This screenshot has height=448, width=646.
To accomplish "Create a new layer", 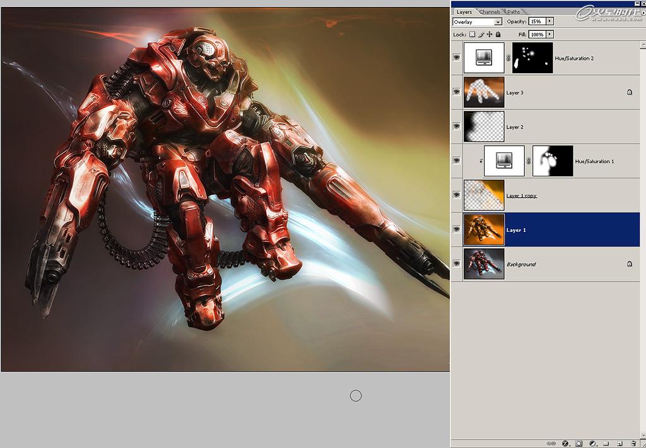I will point(620,444).
